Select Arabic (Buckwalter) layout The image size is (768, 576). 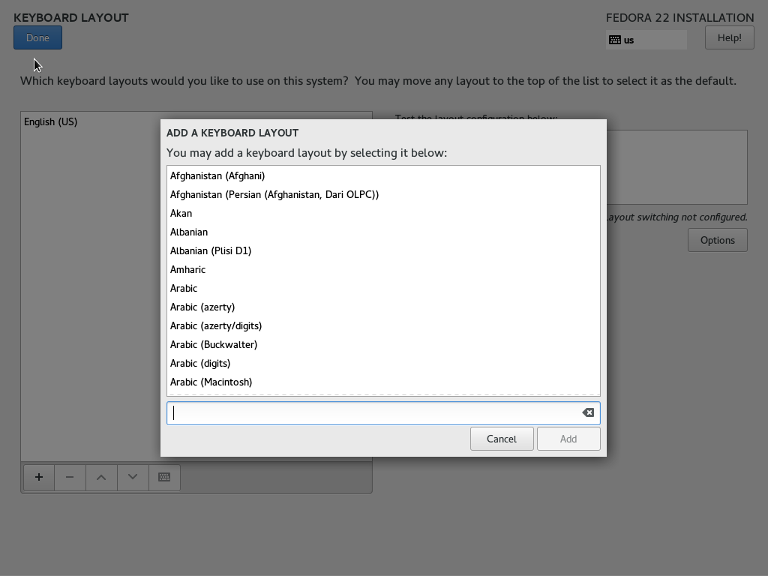pos(214,344)
